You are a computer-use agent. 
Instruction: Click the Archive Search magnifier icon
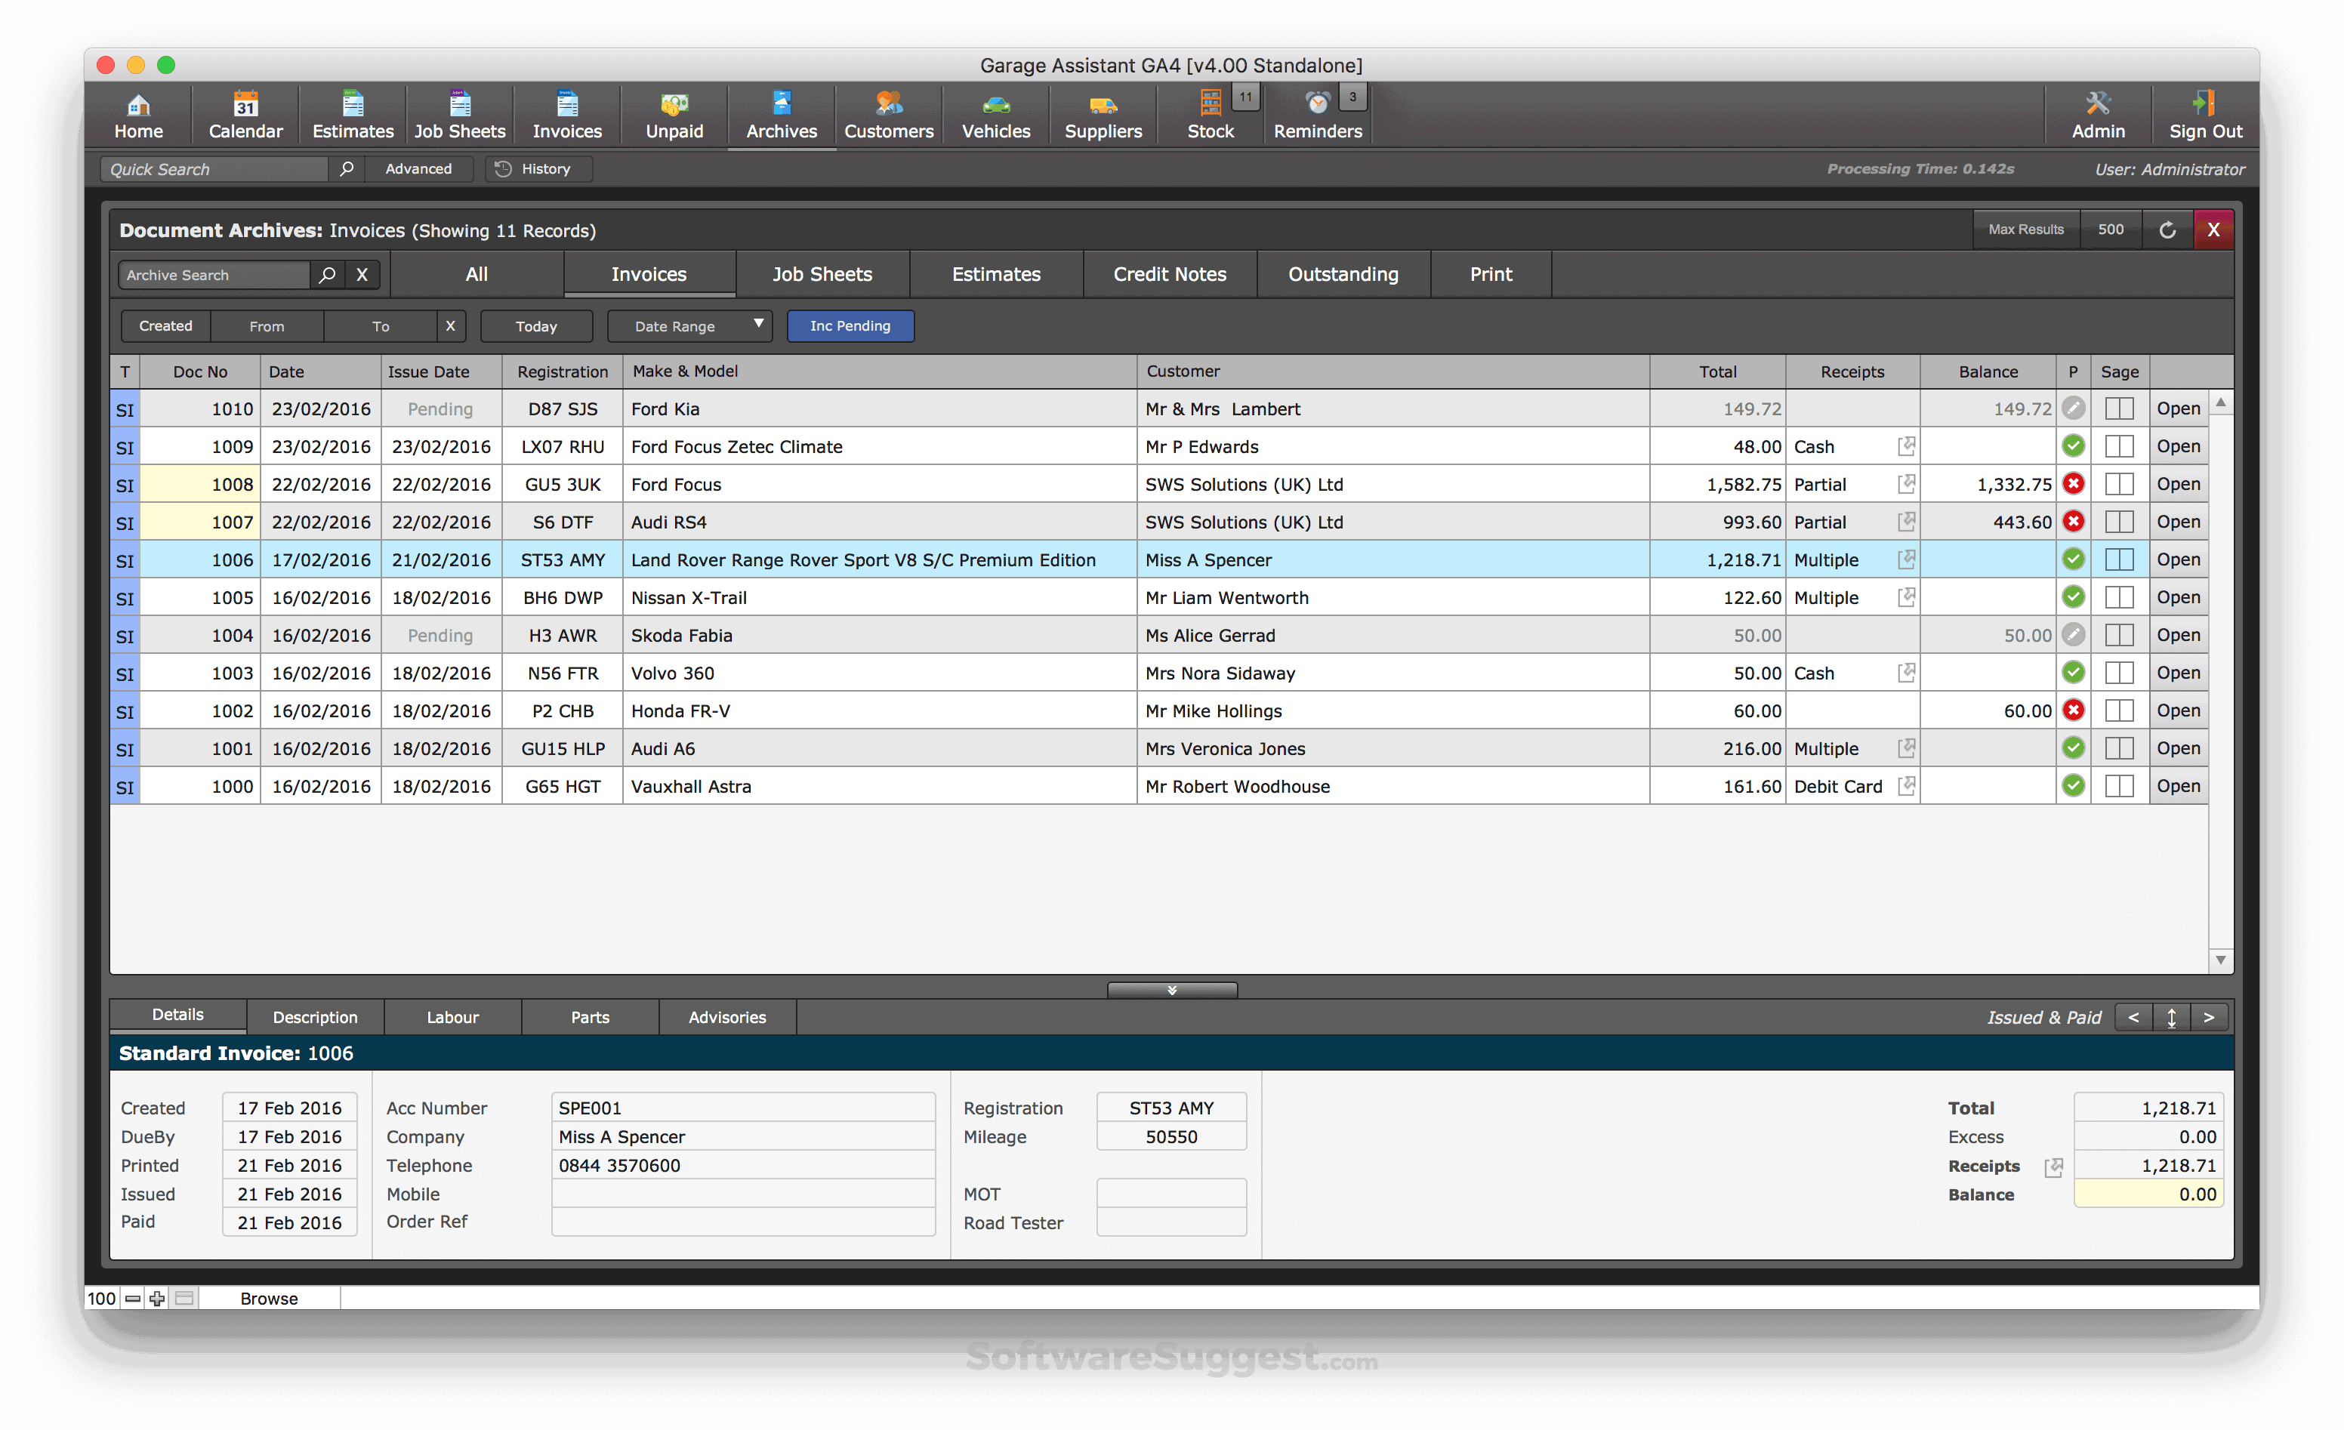pos(327,275)
